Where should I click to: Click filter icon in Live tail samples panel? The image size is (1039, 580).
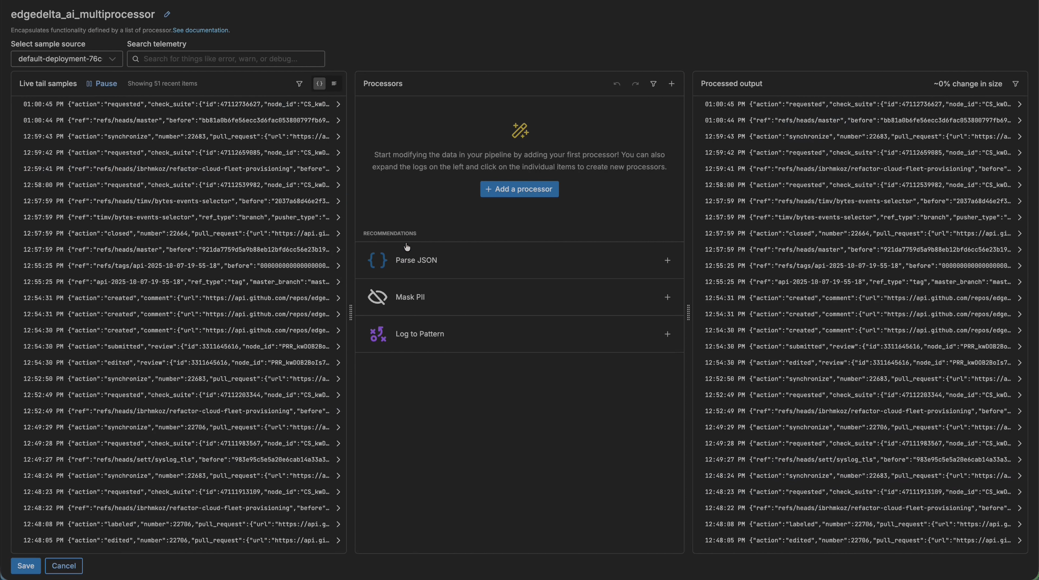pyautogui.click(x=299, y=84)
